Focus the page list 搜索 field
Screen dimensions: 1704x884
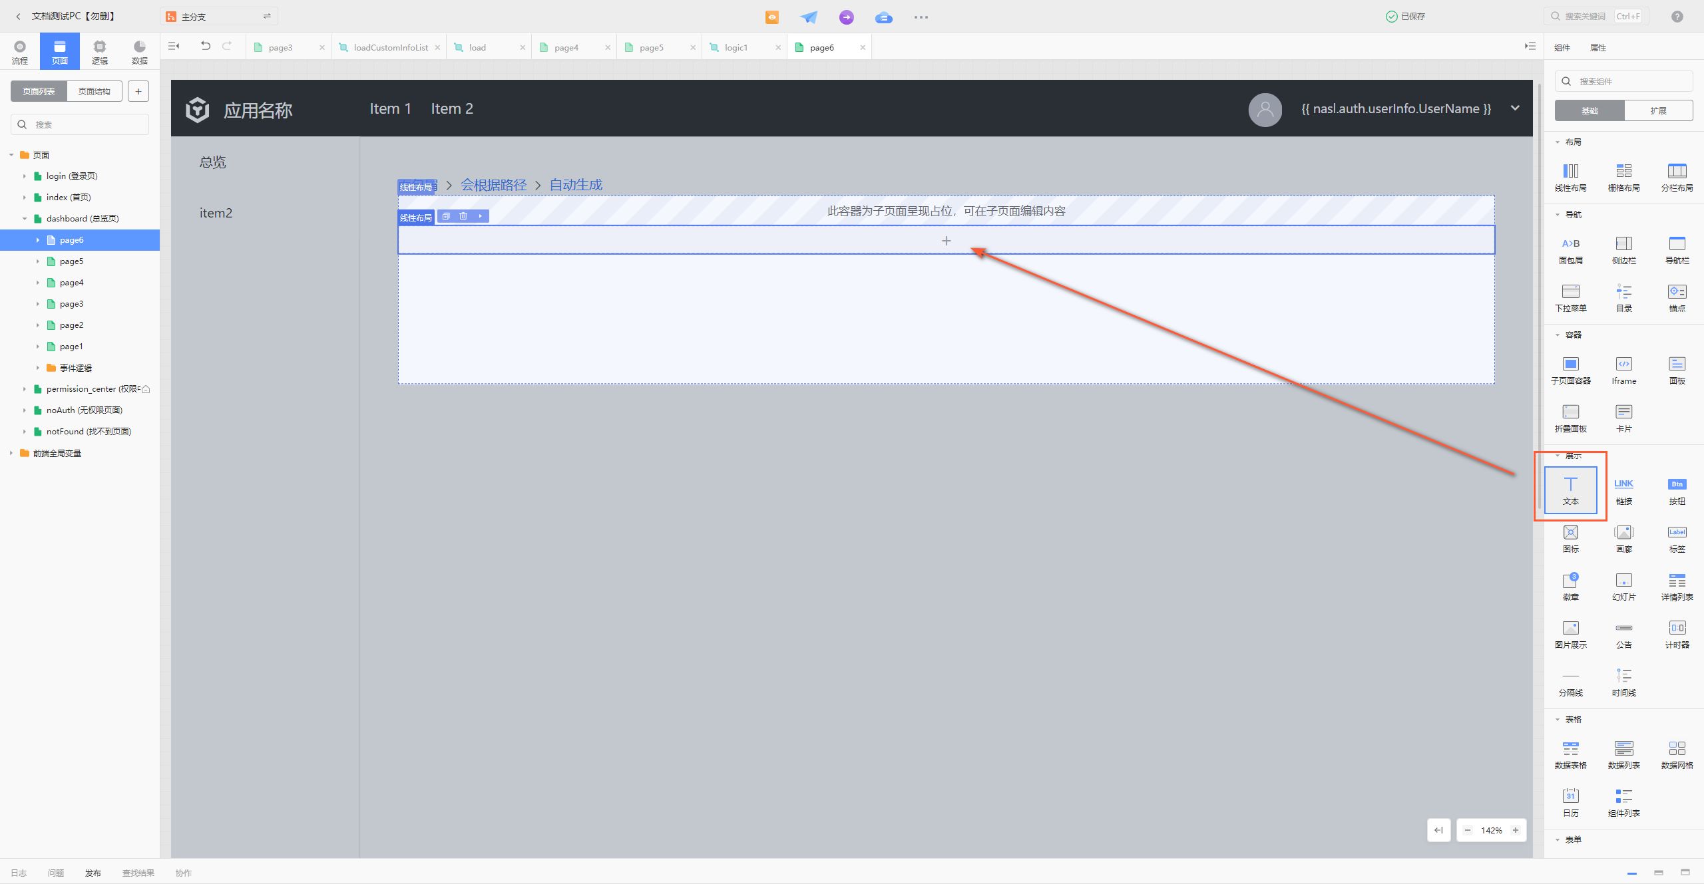point(80,124)
